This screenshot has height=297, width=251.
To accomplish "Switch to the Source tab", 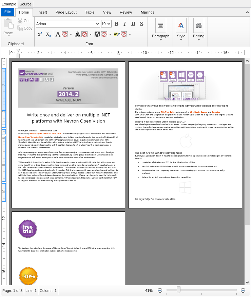I will click(x=25, y=4).
